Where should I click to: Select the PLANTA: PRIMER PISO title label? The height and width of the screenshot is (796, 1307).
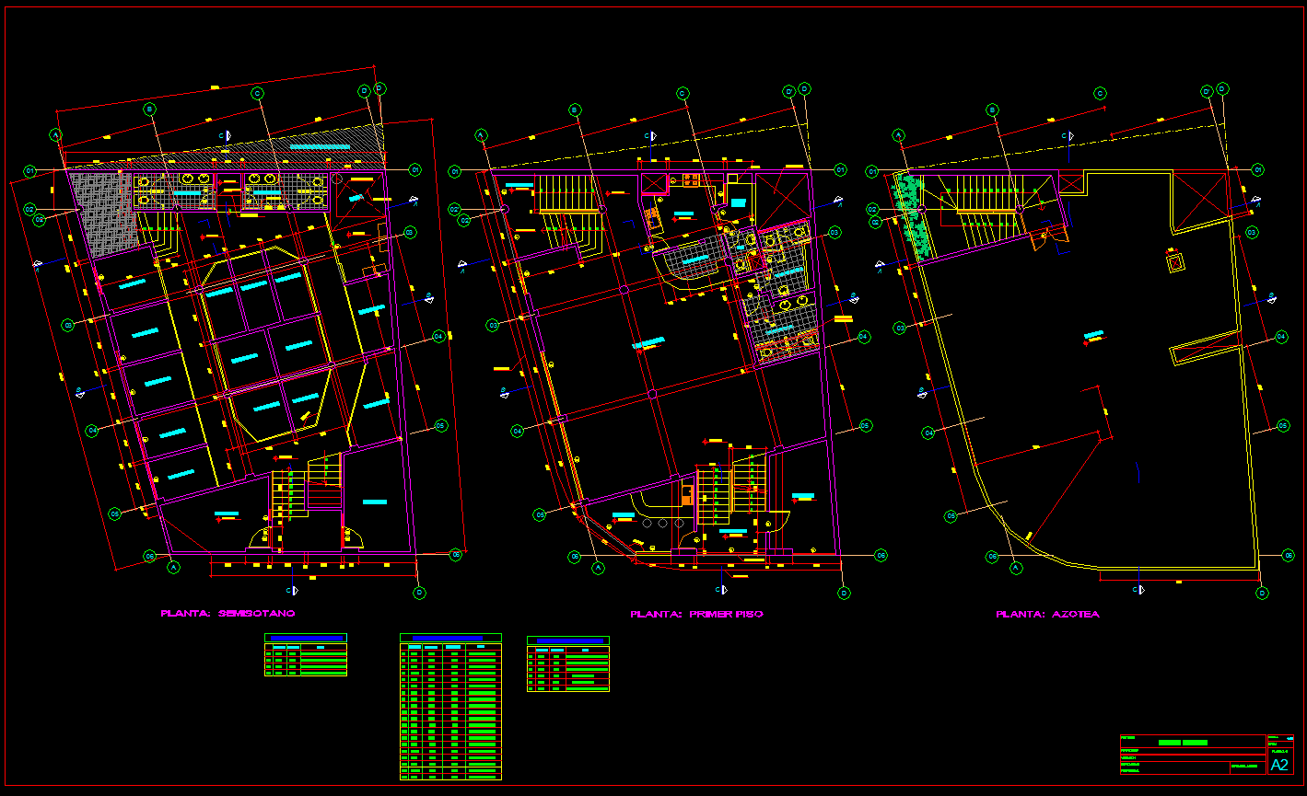pos(696,614)
